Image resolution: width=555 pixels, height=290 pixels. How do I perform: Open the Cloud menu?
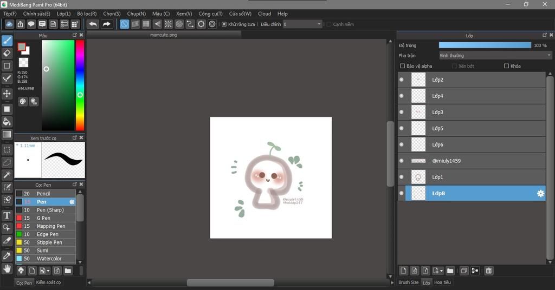(264, 14)
